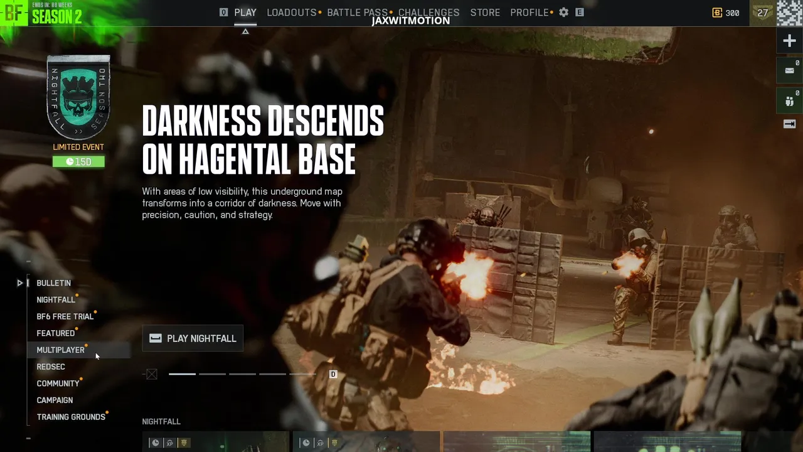The width and height of the screenshot is (803, 452).
Task: Click the 15D event timer badge
Action: tap(78, 162)
